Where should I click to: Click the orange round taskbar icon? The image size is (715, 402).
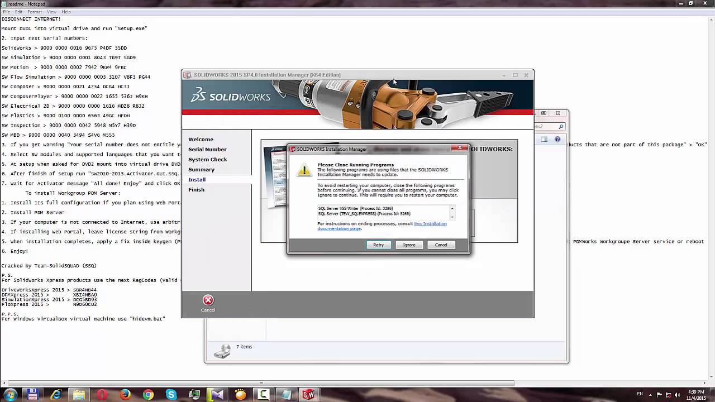point(240,395)
